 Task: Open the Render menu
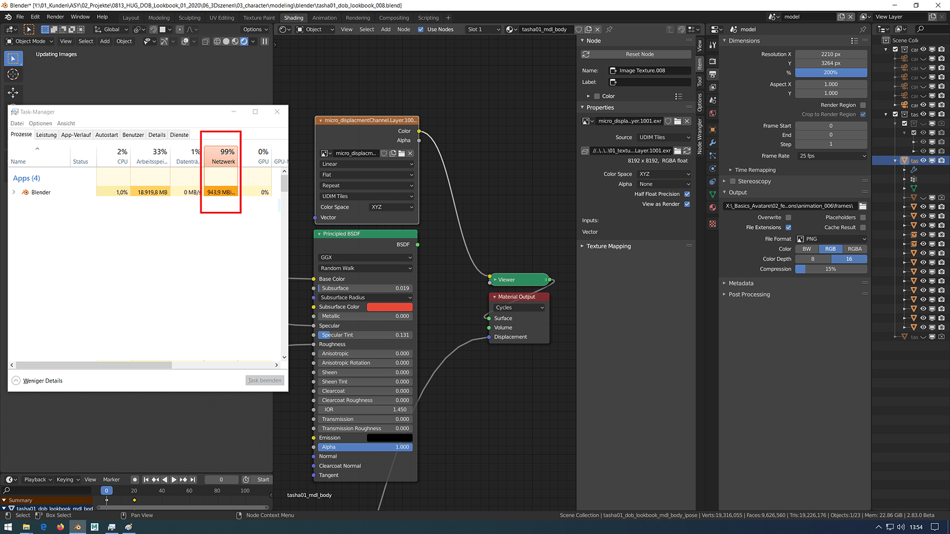pos(55,17)
